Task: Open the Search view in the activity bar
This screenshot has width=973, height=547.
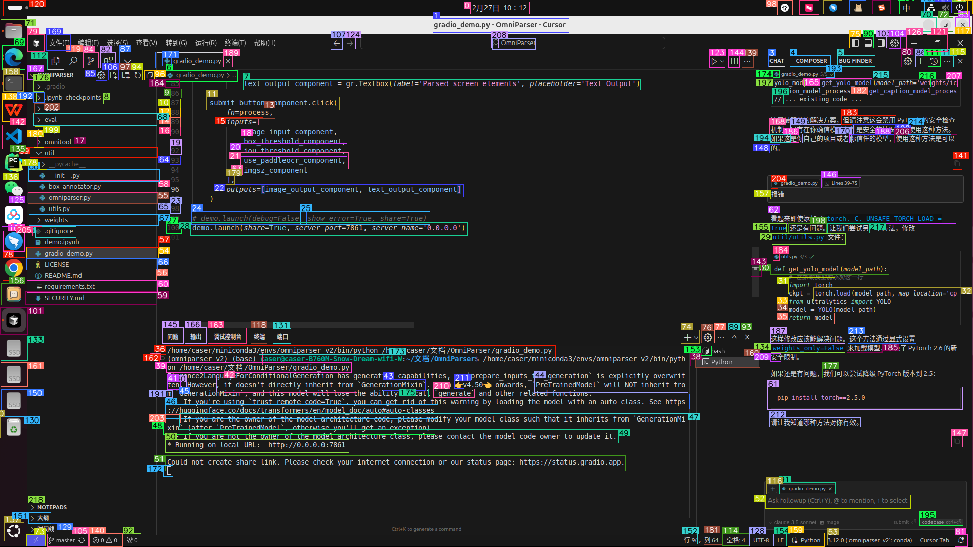Action: (73, 61)
